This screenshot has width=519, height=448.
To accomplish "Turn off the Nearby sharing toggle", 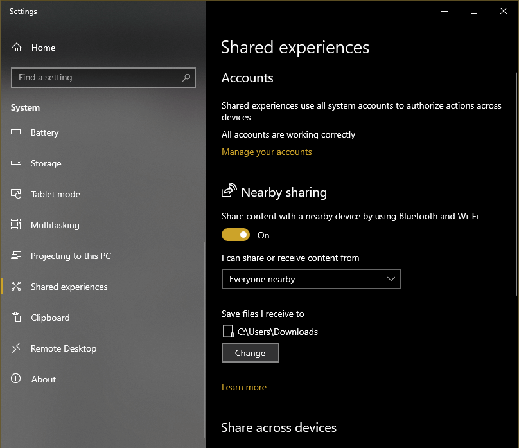I will (236, 235).
